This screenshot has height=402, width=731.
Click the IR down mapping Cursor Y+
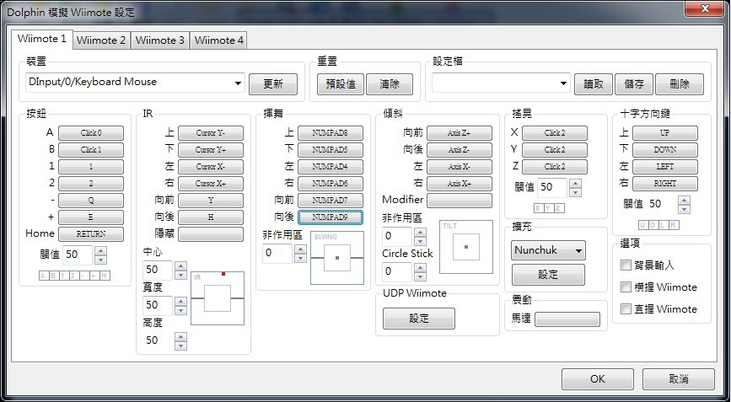[x=211, y=150]
